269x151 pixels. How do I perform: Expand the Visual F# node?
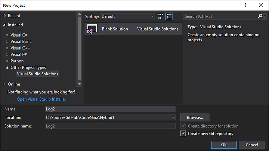click(7, 54)
